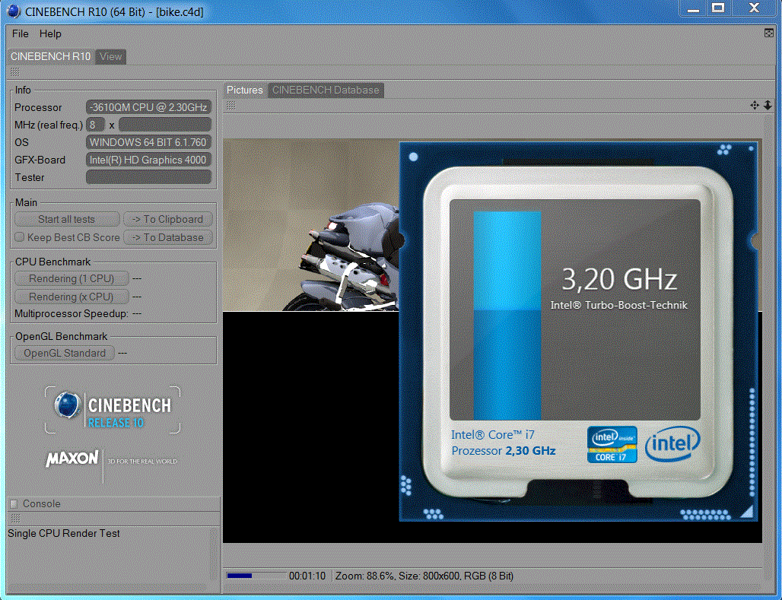Click the Multiprocessor Speedup label
Viewport: 782px width, 600px height.
(x=72, y=314)
